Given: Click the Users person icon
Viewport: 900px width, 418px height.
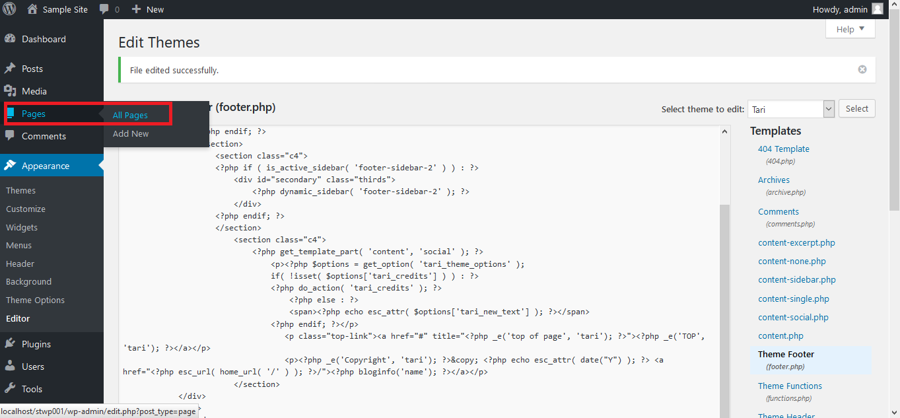Looking at the screenshot, I should 10,366.
